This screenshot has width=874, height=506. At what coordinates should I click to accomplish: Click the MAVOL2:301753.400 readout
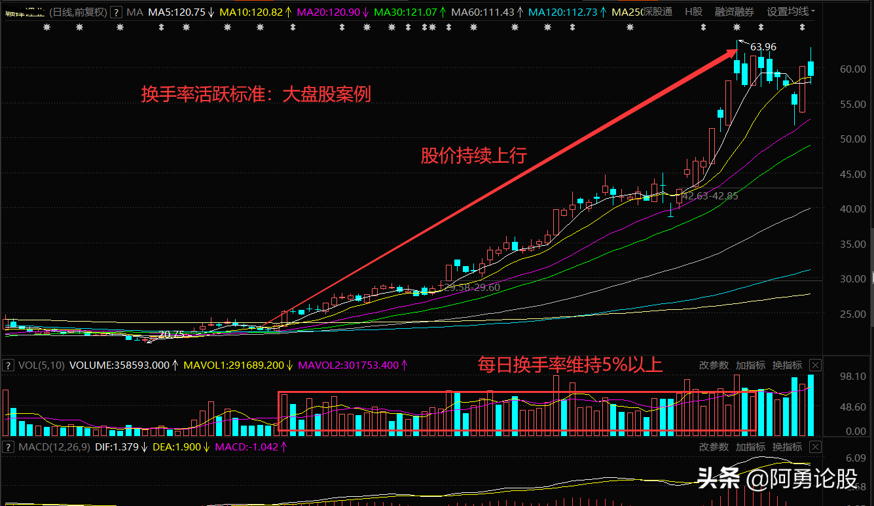coord(348,365)
